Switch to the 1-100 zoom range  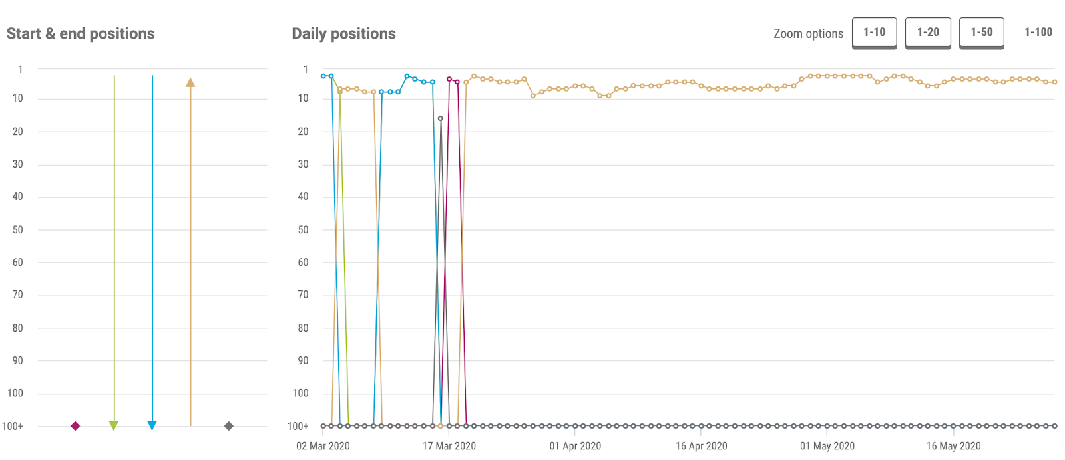1038,33
